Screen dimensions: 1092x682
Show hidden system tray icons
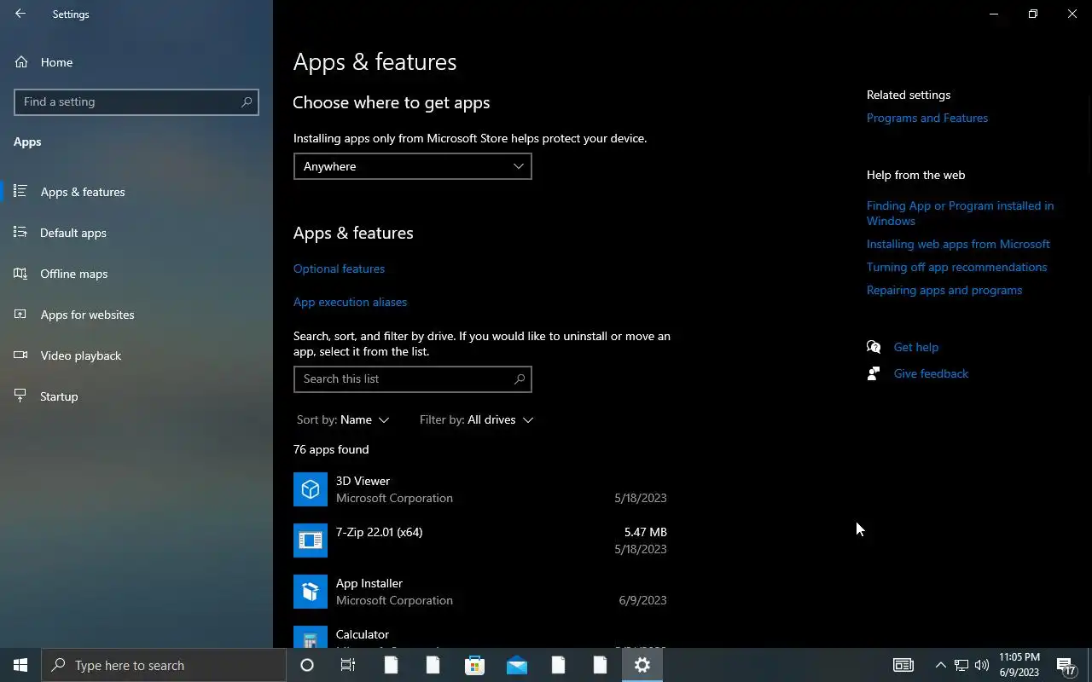coord(940,665)
